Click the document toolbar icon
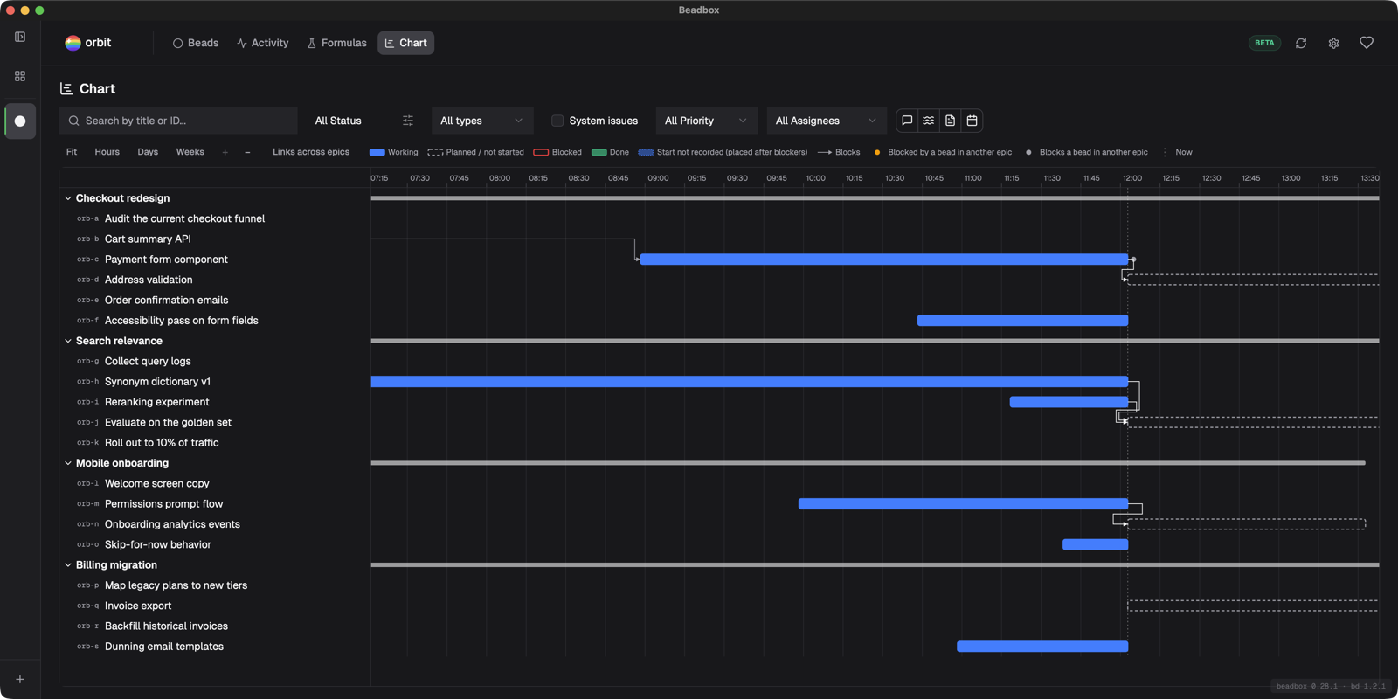The width and height of the screenshot is (1398, 699). pos(951,121)
